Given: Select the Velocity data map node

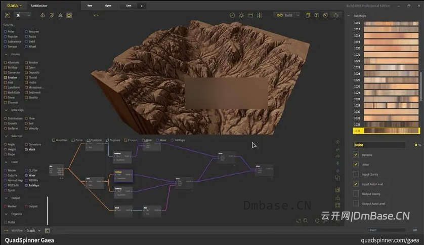Looking at the screenshot, I should click(x=32, y=129).
